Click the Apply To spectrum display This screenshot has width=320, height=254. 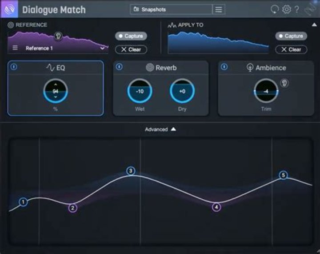click(218, 42)
